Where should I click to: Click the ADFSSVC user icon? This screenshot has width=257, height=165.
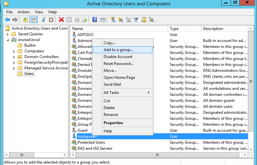(74, 34)
